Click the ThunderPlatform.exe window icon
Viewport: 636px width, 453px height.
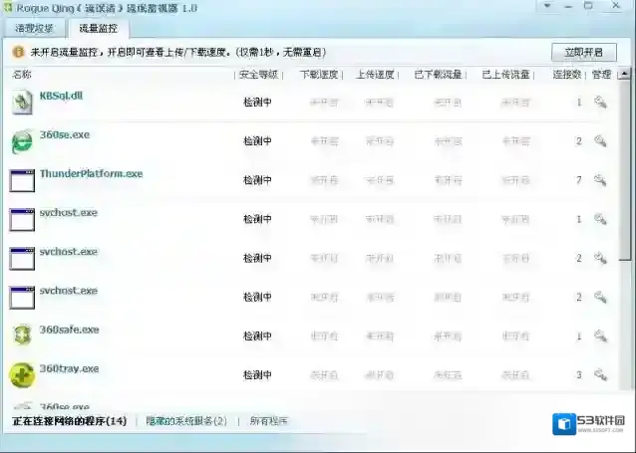click(x=22, y=180)
